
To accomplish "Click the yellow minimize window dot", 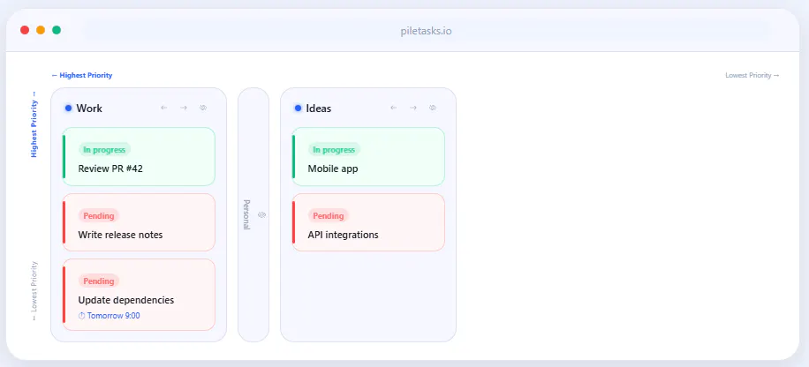I will tap(41, 30).
